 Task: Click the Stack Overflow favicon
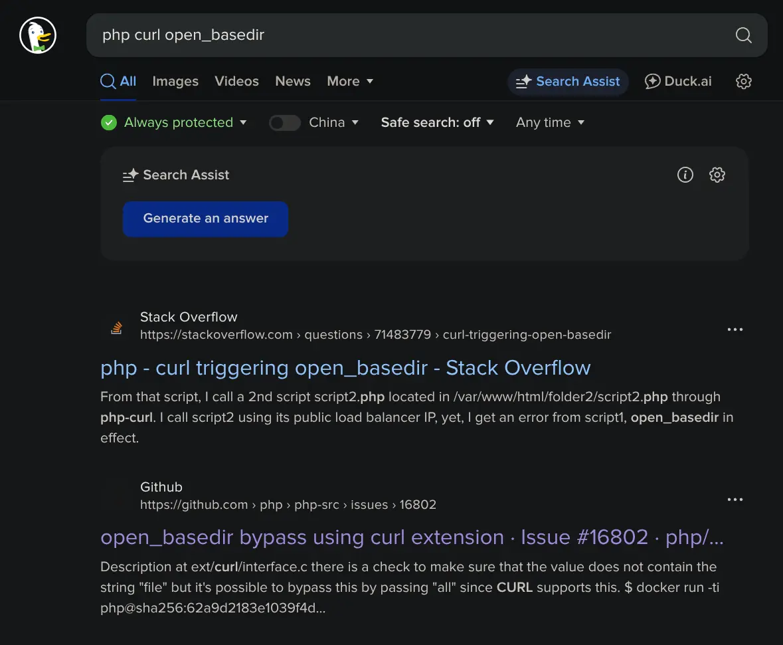(117, 327)
